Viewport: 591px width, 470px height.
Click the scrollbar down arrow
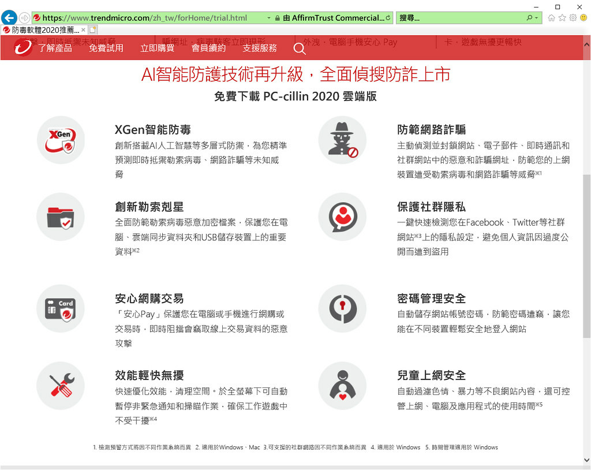click(x=586, y=460)
